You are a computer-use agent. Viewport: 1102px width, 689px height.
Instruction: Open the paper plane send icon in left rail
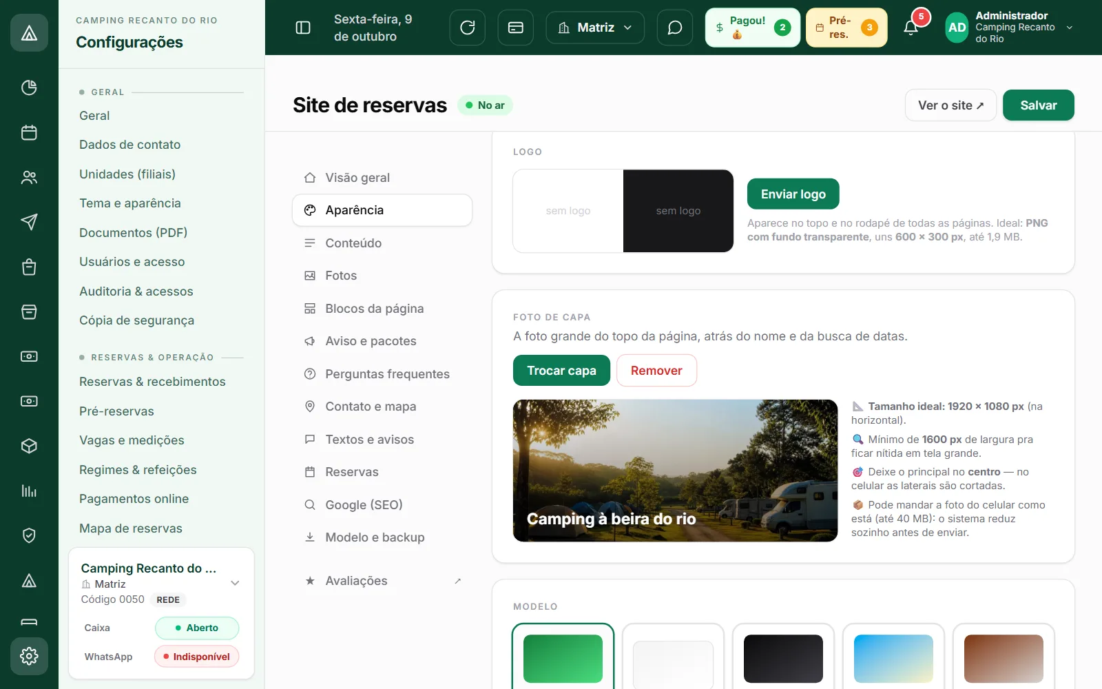(29, 222)
